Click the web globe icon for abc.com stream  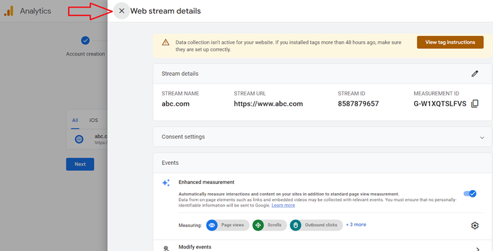click(x=79, y=139)
